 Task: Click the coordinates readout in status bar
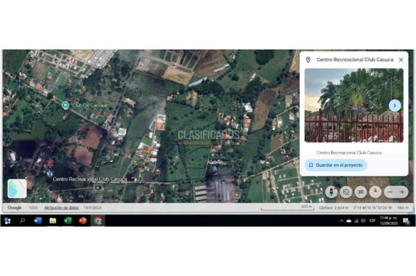coord(372,208)
